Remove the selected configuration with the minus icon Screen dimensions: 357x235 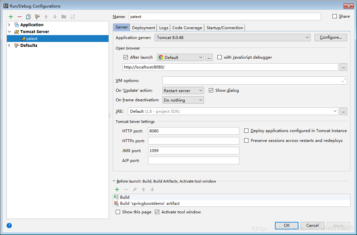20,17
